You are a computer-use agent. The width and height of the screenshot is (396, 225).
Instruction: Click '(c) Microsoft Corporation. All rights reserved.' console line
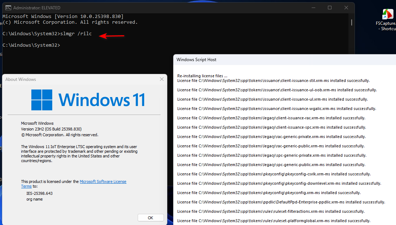[x=70, y=22]
